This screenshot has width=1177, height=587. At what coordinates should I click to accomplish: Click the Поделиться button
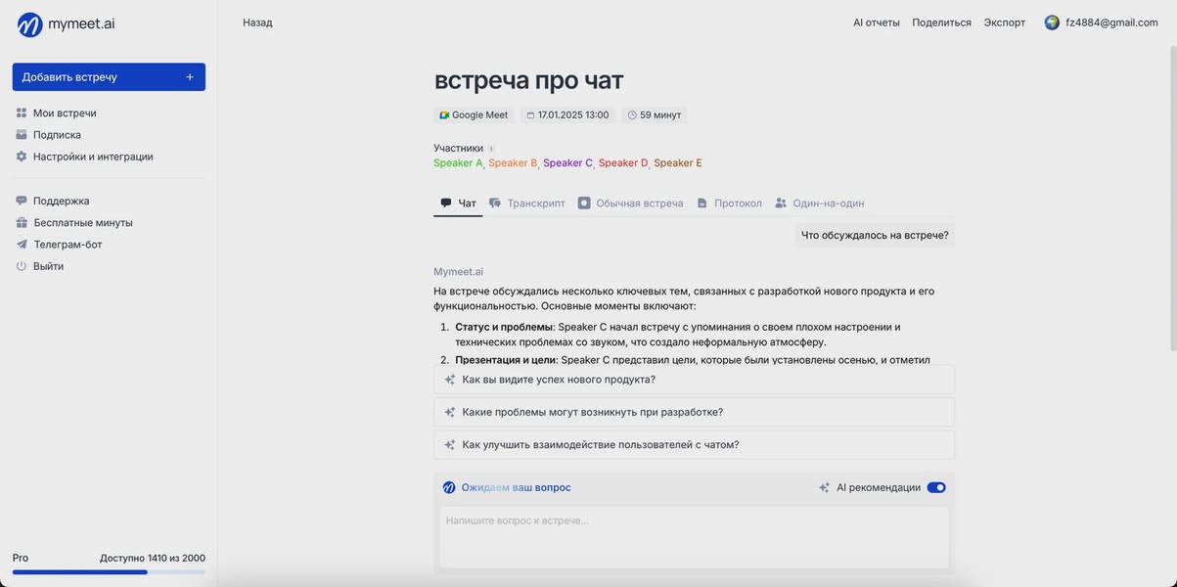[941, 23]
